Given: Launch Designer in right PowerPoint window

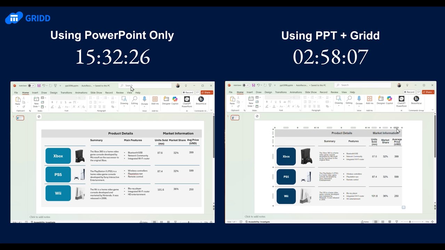Looking at the screenshot, I should pyautogui.click(x=381, y=99).
